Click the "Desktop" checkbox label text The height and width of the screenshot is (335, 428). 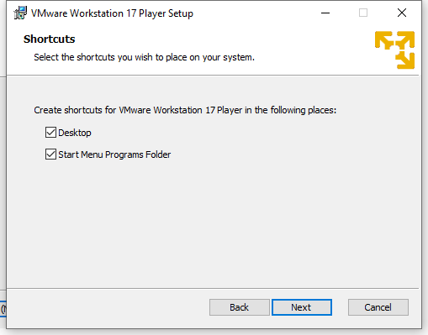75,133
